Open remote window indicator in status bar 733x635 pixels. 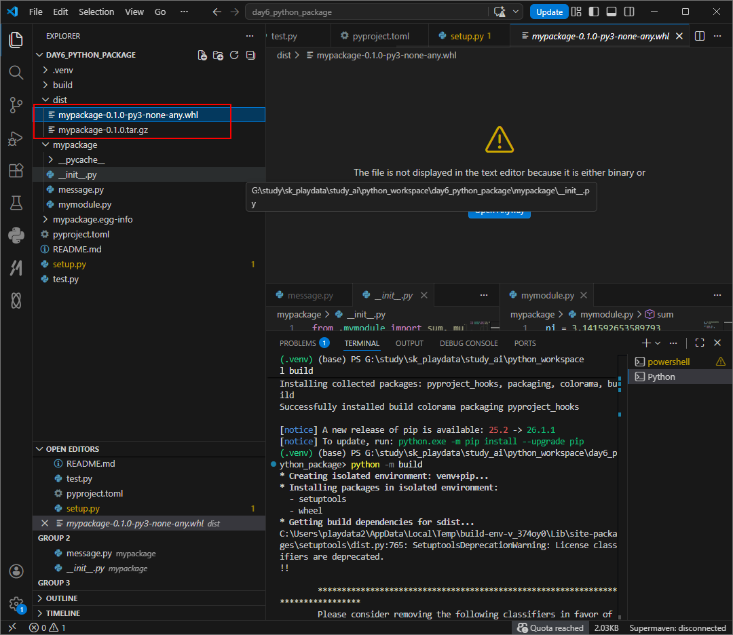coord(12,628)
